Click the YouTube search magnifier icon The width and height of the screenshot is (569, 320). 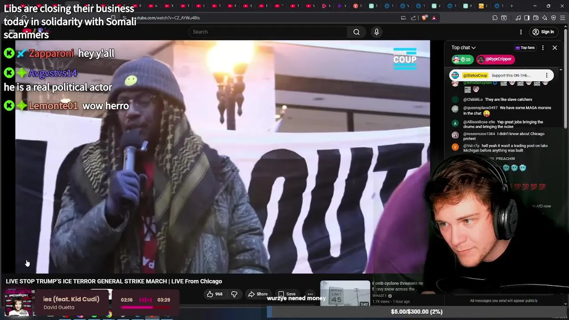click(x=356, y=32)
